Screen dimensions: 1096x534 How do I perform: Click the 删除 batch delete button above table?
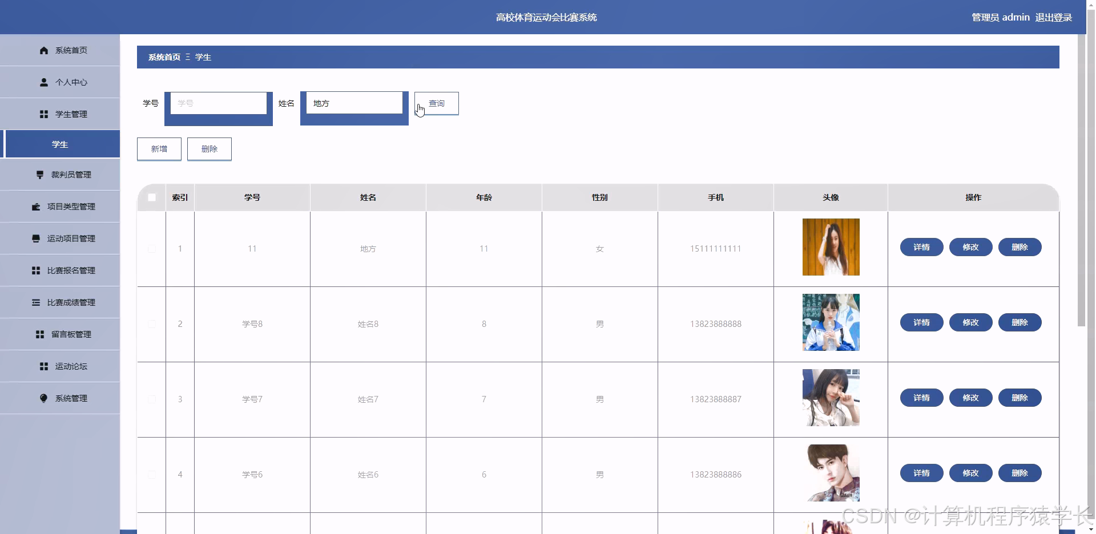point(209,149)
